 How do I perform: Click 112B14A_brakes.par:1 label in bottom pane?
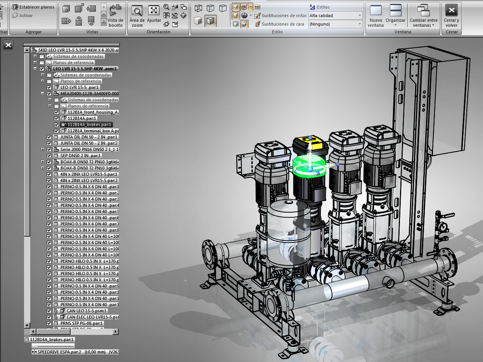click(x=52, y=339)
